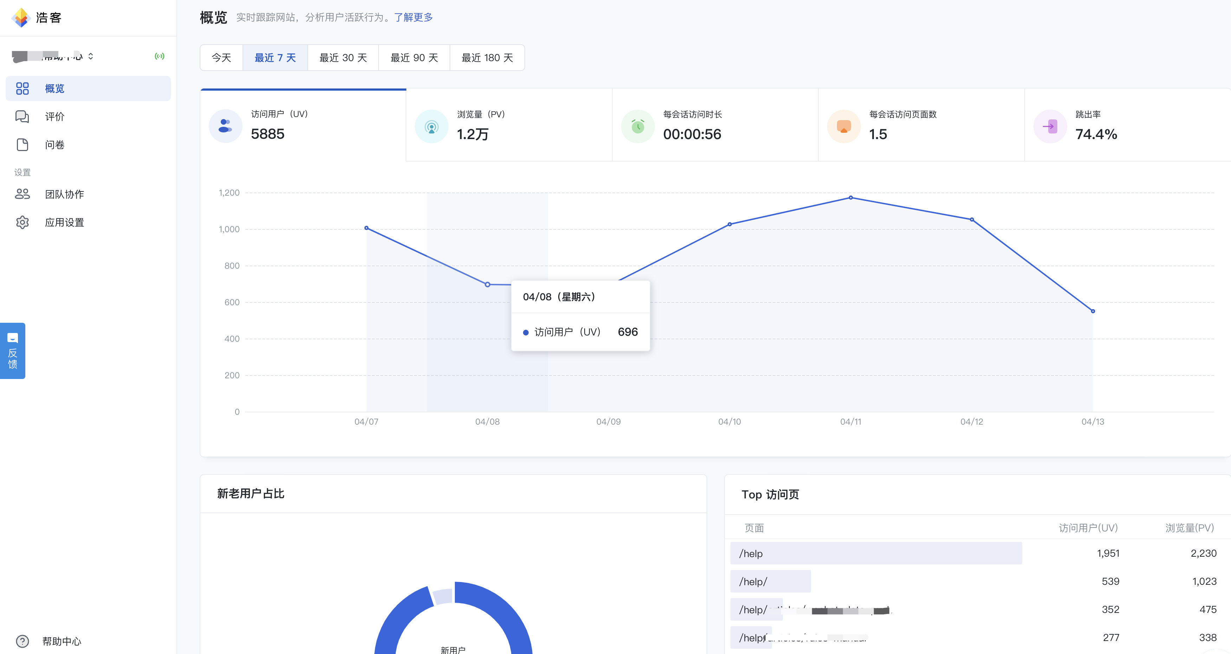
Task: Open 问卷 in the sidebar
Action: point(88,145)
